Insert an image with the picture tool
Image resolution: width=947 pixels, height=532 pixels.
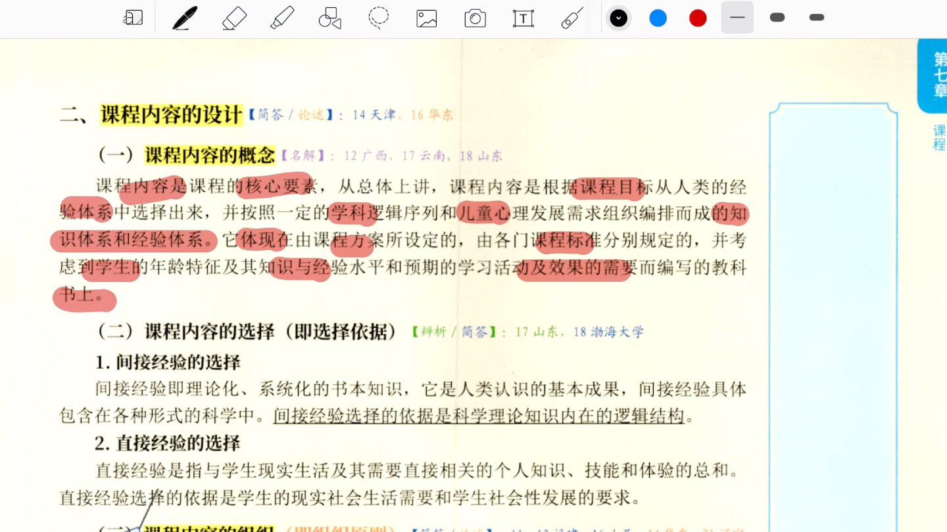[x=427, y=18]
